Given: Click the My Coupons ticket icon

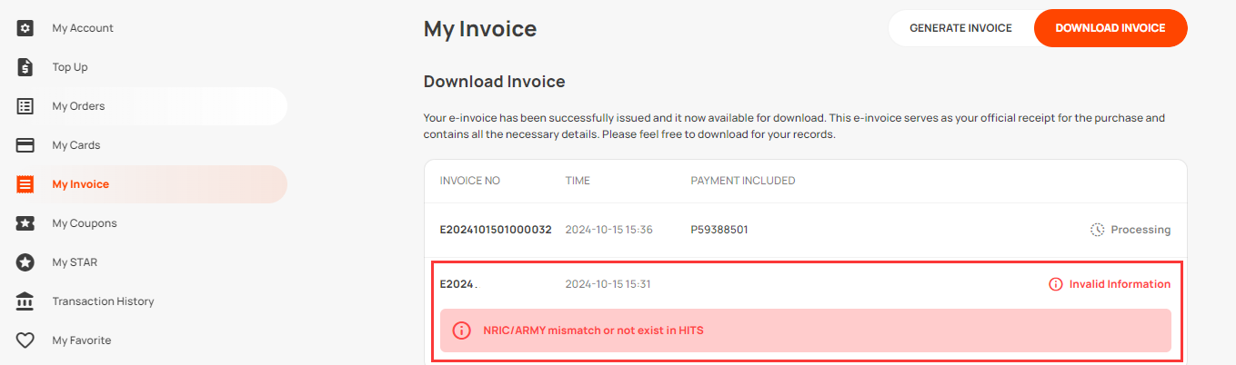Looking at the screenshot, I should pyautogui.click(x=25, y=223).
